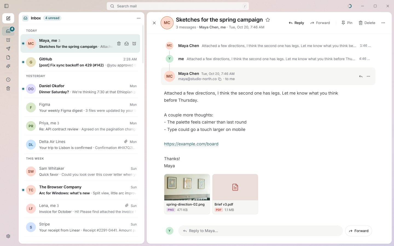Viewport: 394px width, 246px height.
Task: Open the sent mail sidebar icon
Action: 8,49
